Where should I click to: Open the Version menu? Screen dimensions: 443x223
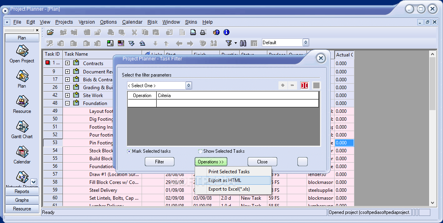[x=87, y=22]
